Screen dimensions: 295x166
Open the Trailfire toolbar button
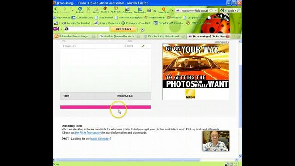[105, 10]
